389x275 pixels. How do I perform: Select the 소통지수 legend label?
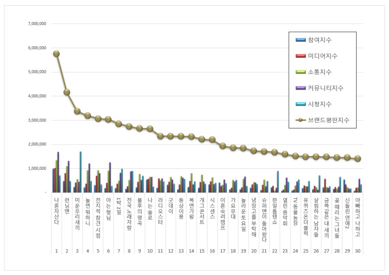320,72
